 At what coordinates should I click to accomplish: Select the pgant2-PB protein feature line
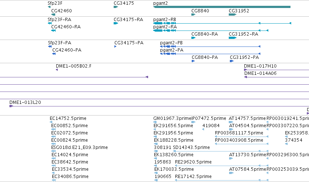click(x=210, y=46)
